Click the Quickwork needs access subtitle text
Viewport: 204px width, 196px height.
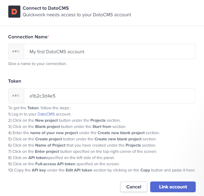pyautogui.click(x=77, y=15)
